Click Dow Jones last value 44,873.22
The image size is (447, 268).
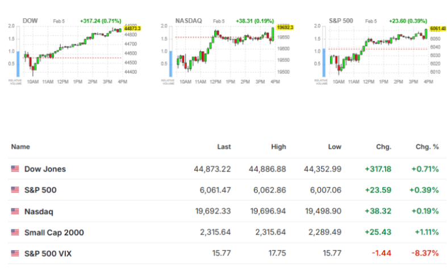[212, 169]
